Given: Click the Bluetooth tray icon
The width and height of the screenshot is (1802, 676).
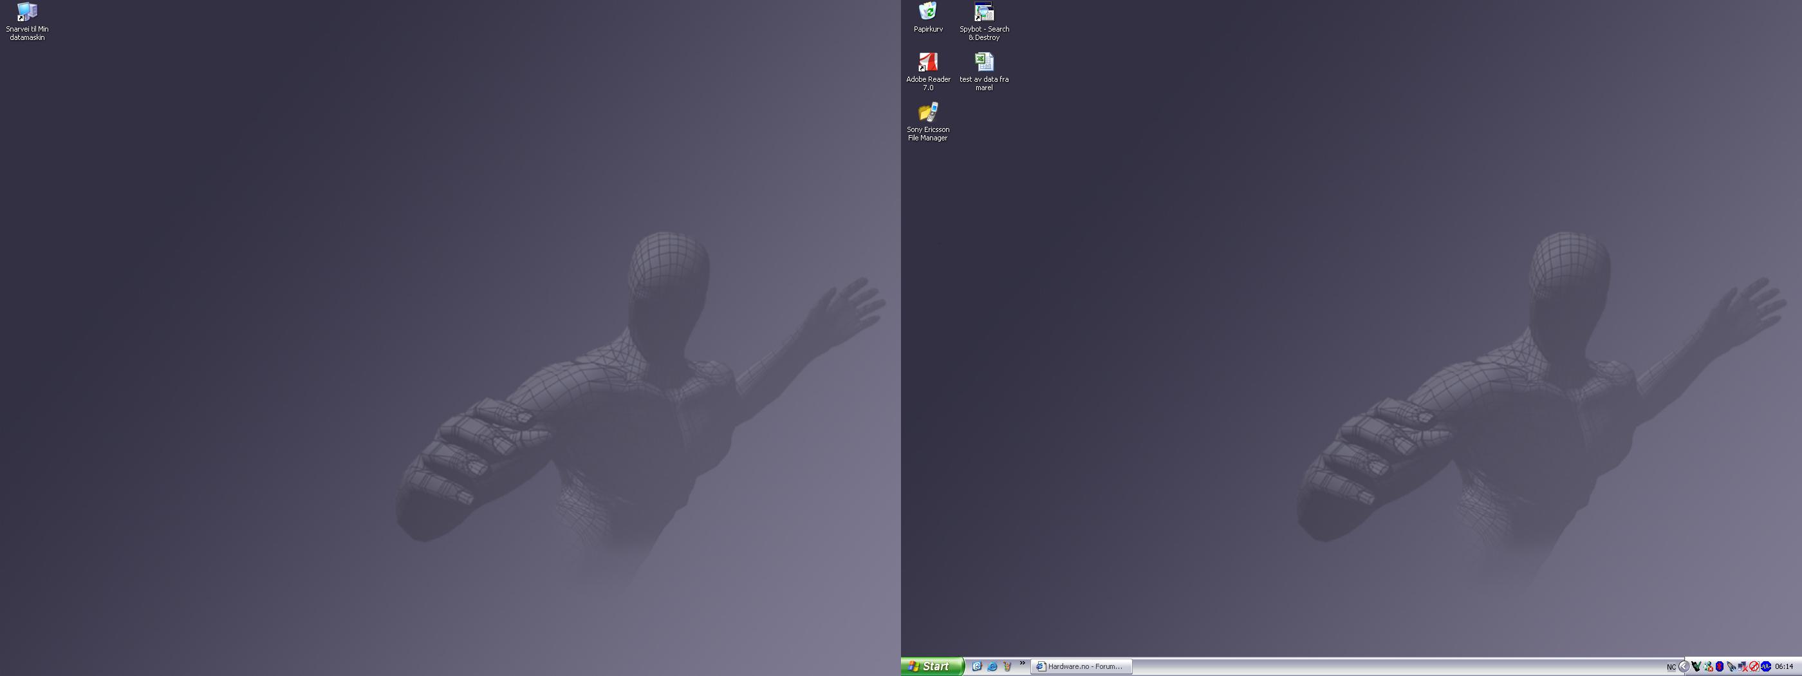Looking at the screenshot, I should [x=1720, y=667].
